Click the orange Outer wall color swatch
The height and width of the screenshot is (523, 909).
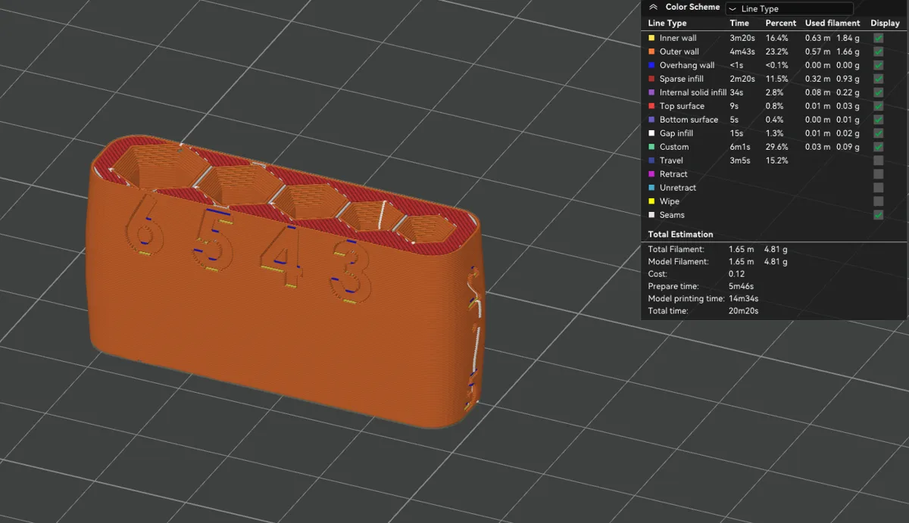coord(651,51)
